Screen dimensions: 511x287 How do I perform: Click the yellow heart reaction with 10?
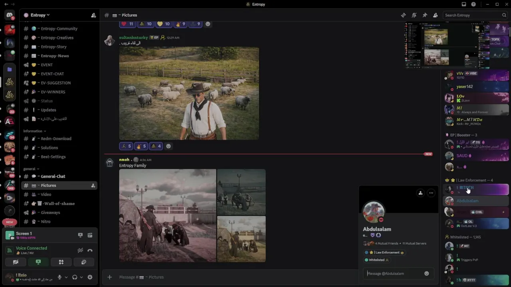163,24
